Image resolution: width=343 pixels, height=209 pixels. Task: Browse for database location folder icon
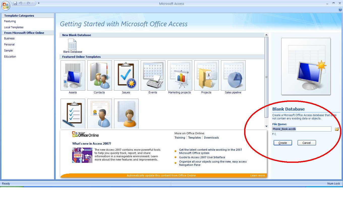[337, 129]
